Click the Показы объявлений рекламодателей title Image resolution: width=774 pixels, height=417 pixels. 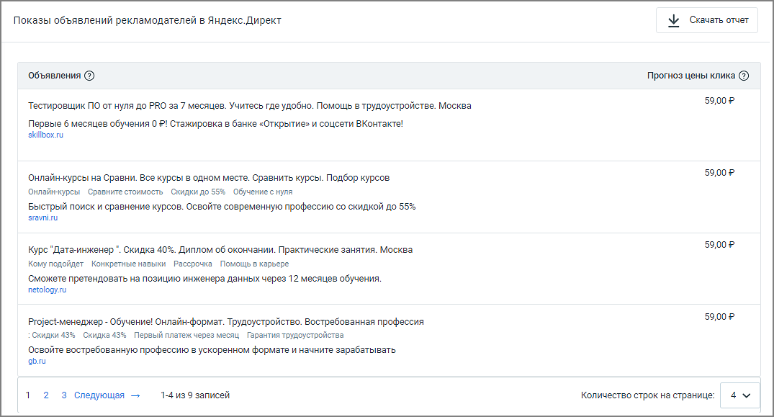[x=147, y=20]
